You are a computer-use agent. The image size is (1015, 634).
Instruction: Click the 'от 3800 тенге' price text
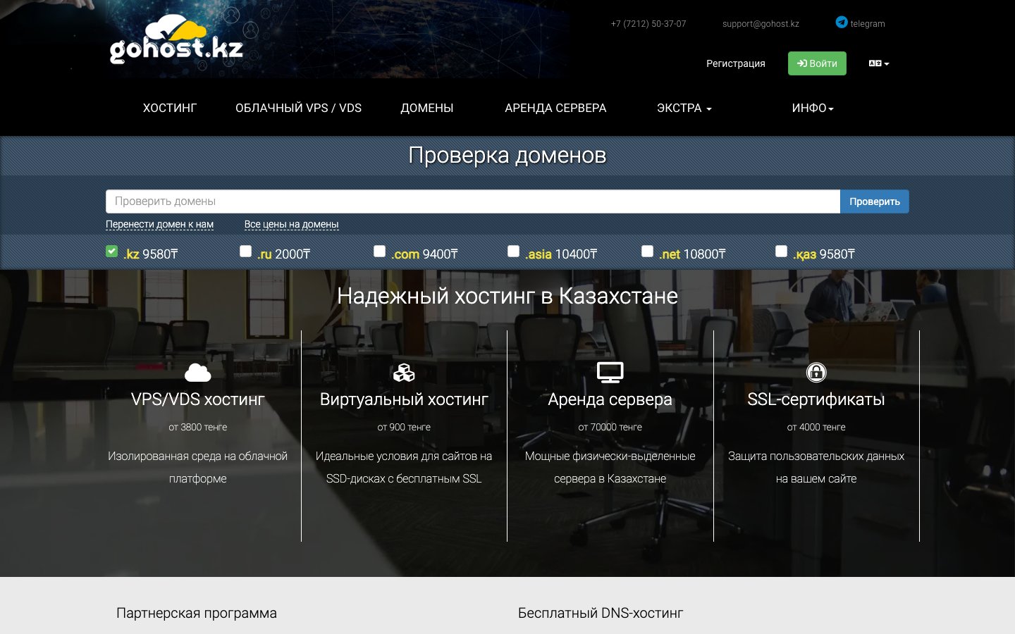pyautogui.click(x=197, y=427)
